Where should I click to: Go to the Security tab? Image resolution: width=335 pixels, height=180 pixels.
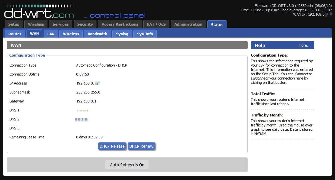[x=85, y=24]
